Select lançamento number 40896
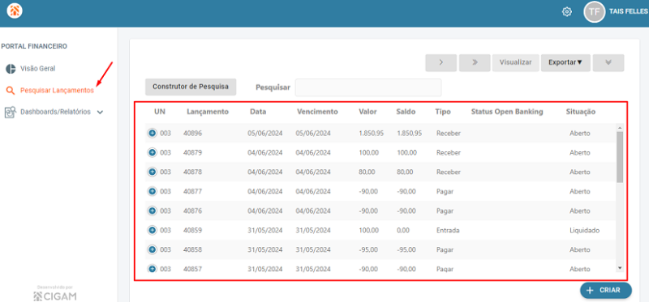This screenshot has height=302, width=649. coord(193,134)
